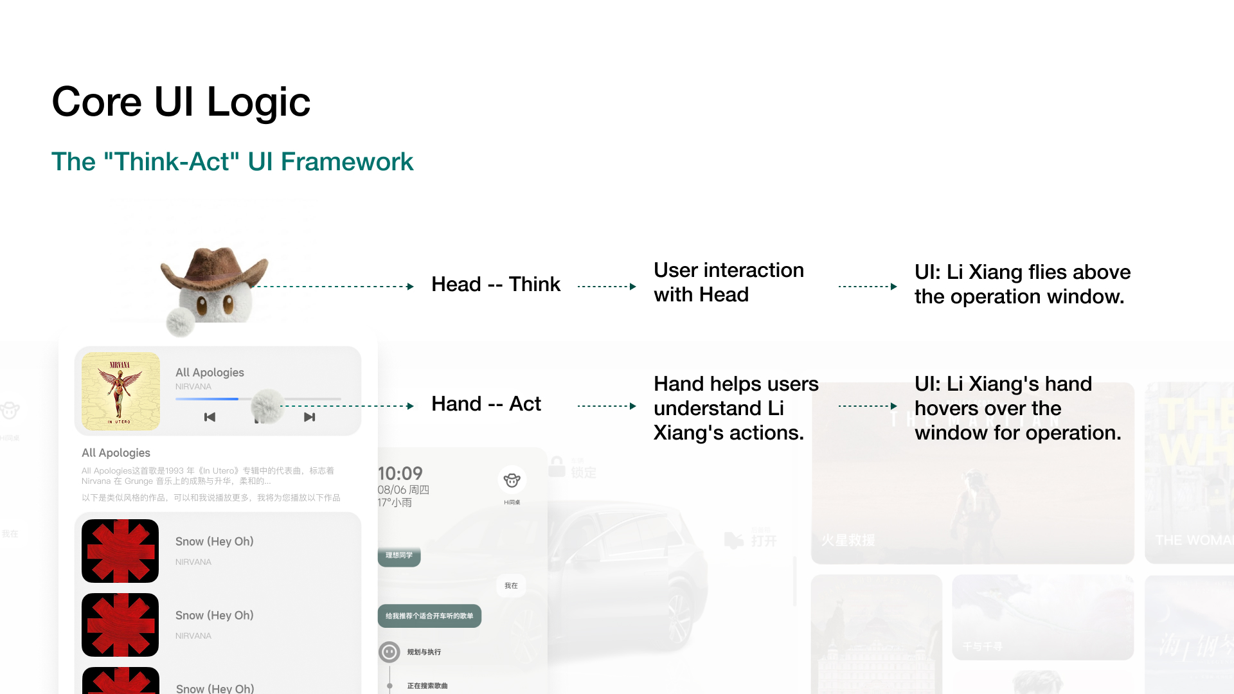Click the 10:09 clock display
1234x694 pixels.
pyautogui.click(x=400, y=474)
